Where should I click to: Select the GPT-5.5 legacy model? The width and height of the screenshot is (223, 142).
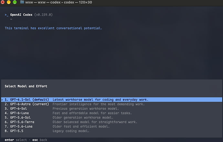(111, 131)
